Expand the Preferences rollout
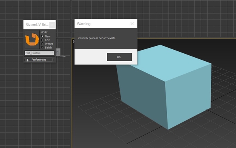 [39, 60]
